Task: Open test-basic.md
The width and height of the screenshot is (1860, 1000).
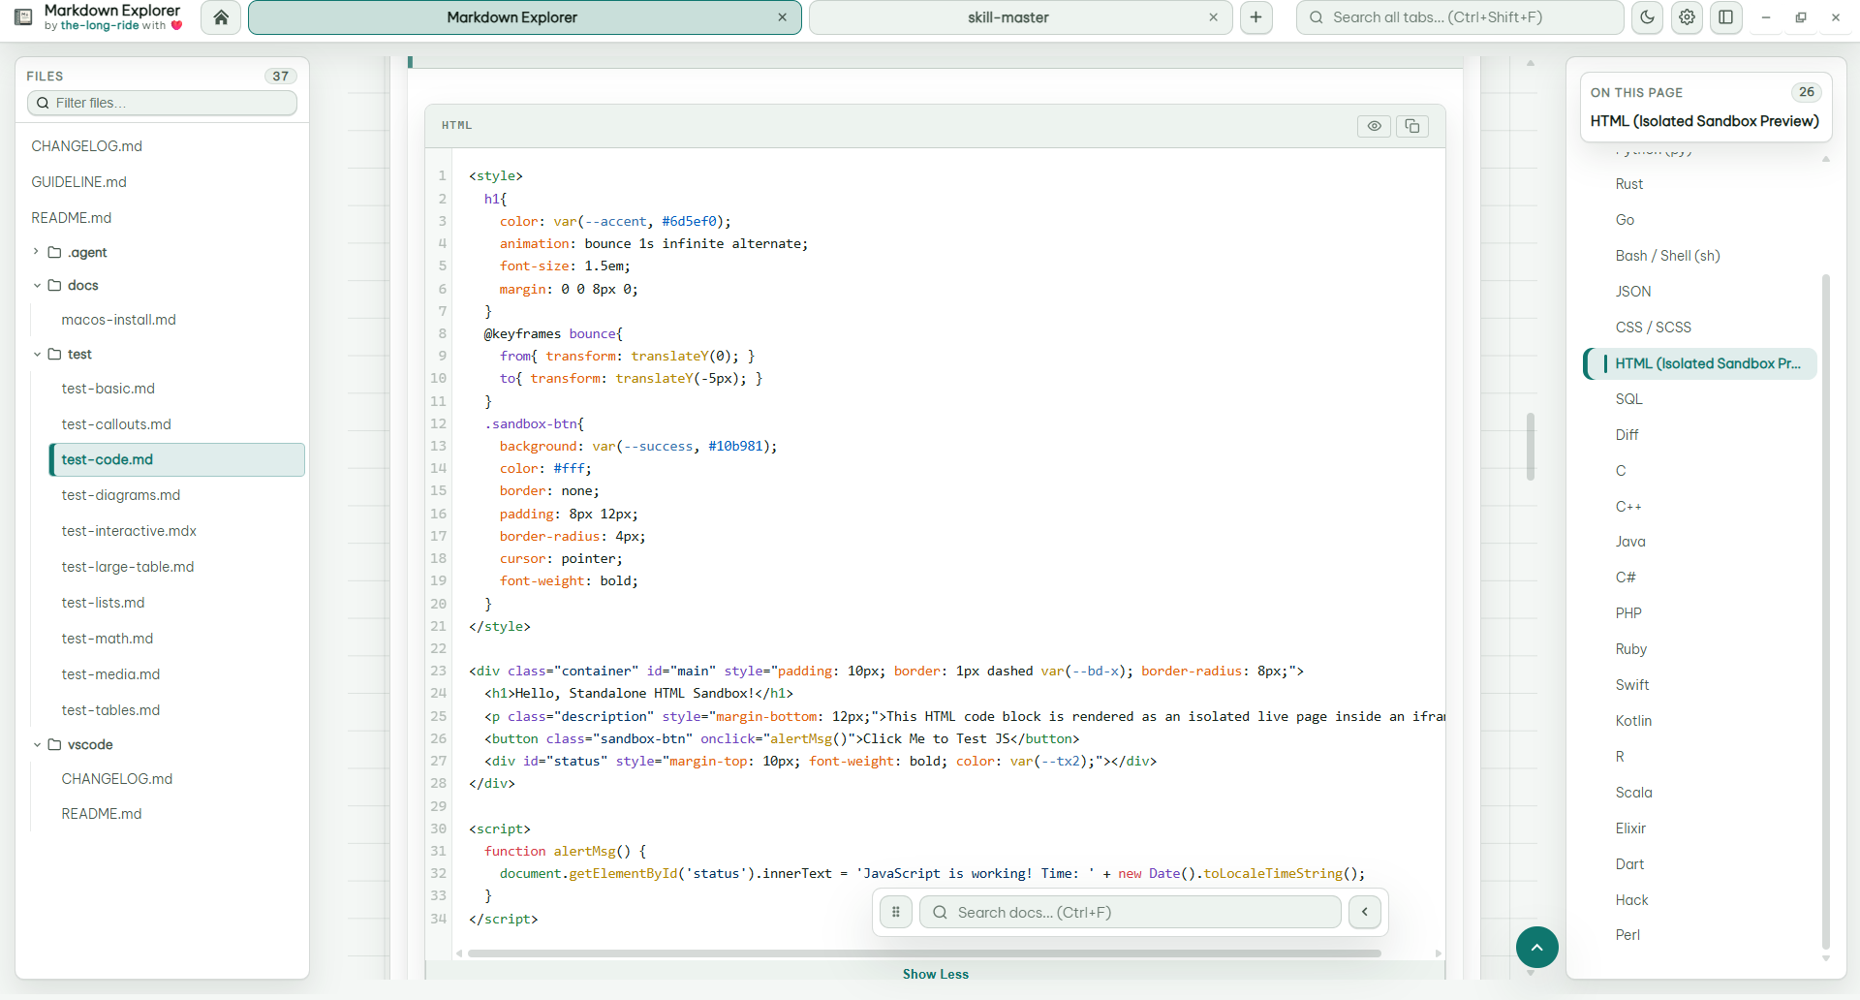Action: (108, 389)
